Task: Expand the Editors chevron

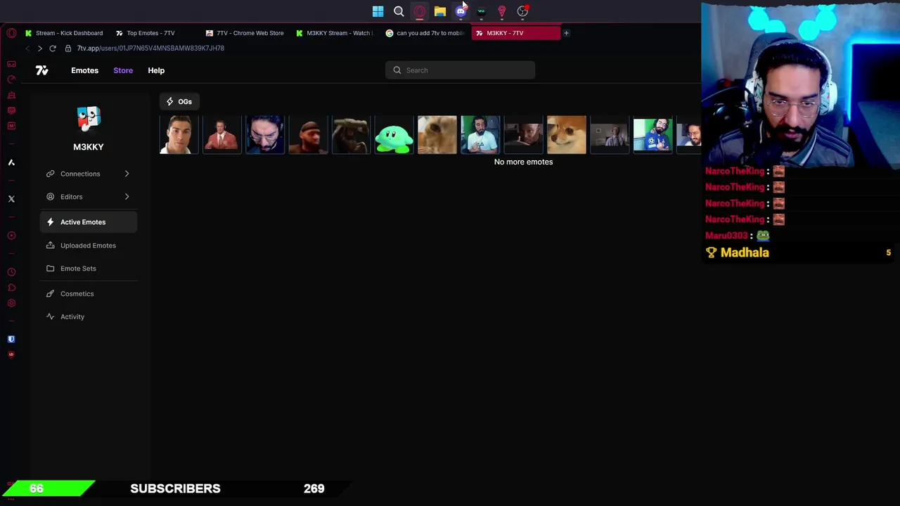Action: [127, 197]
